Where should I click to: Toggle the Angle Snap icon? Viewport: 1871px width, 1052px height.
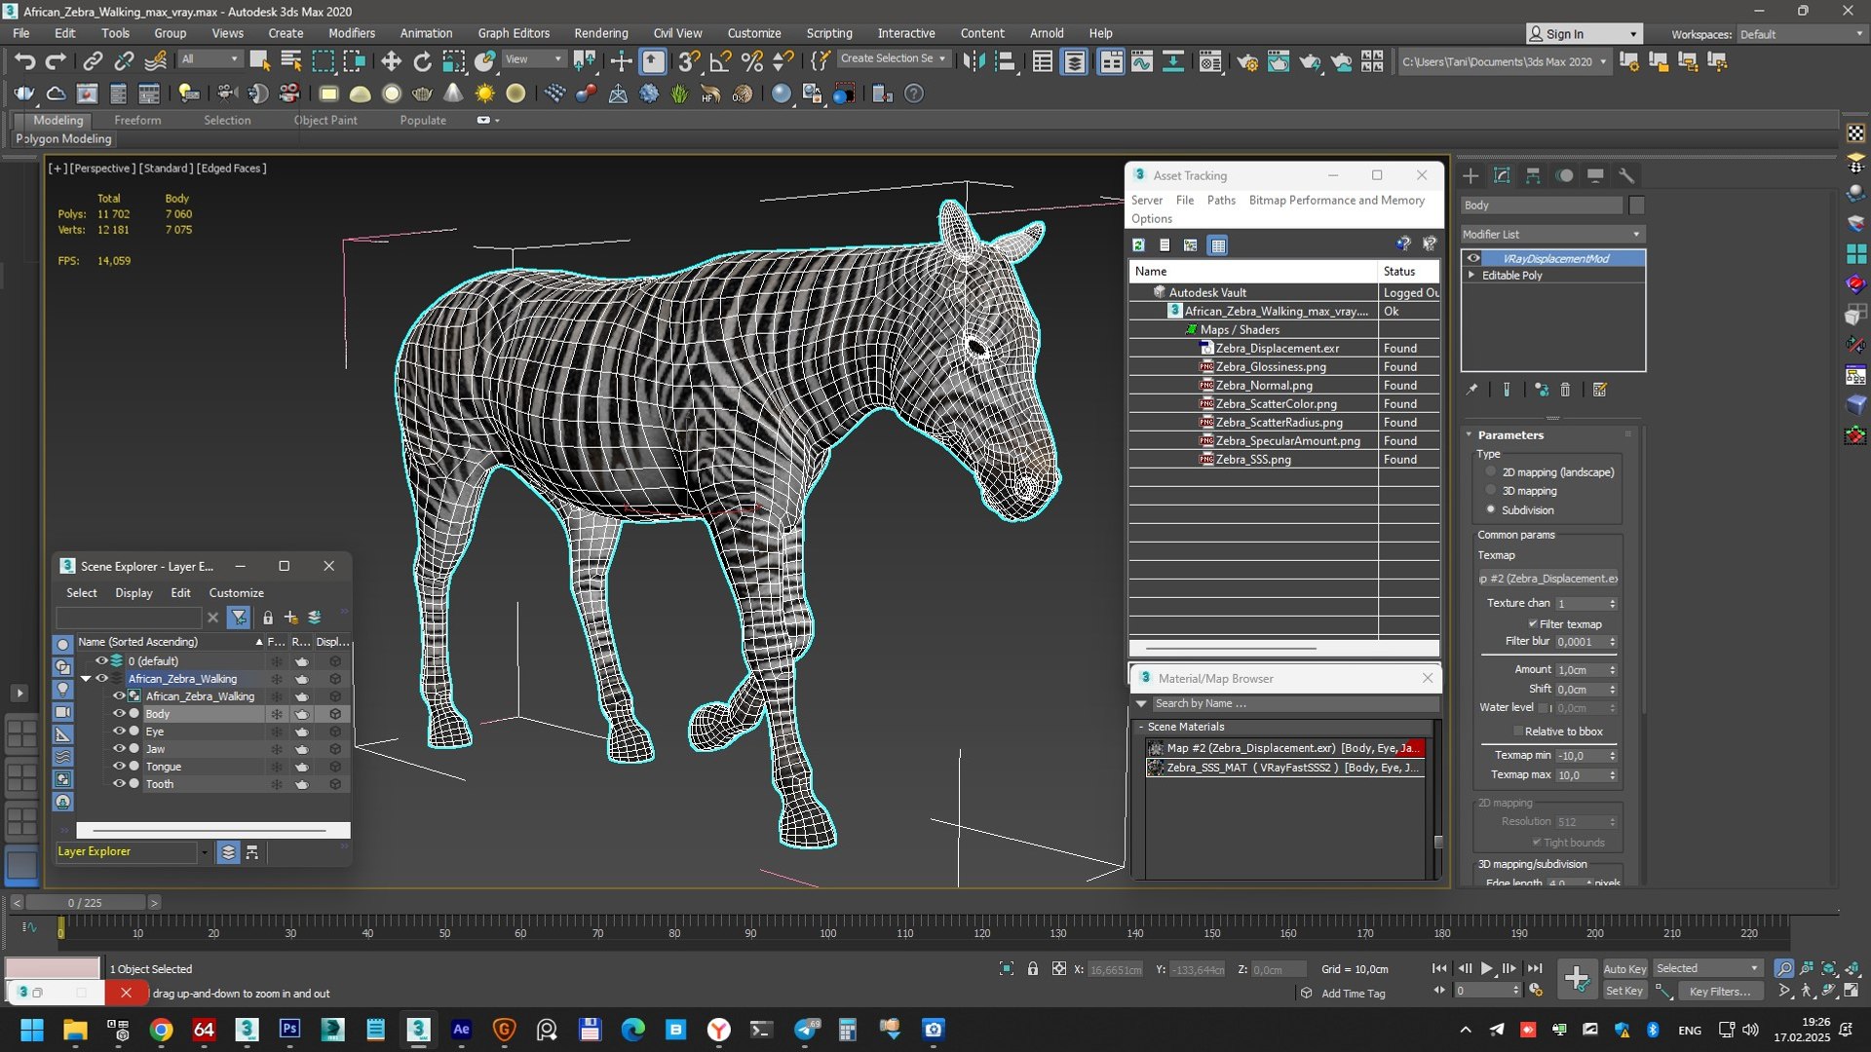720,62
